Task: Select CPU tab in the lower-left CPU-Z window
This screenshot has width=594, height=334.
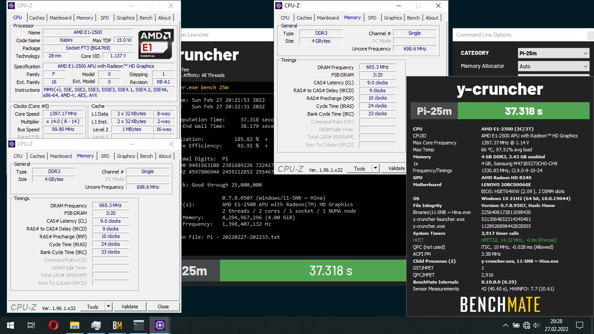Action: (x=18, y=156)
